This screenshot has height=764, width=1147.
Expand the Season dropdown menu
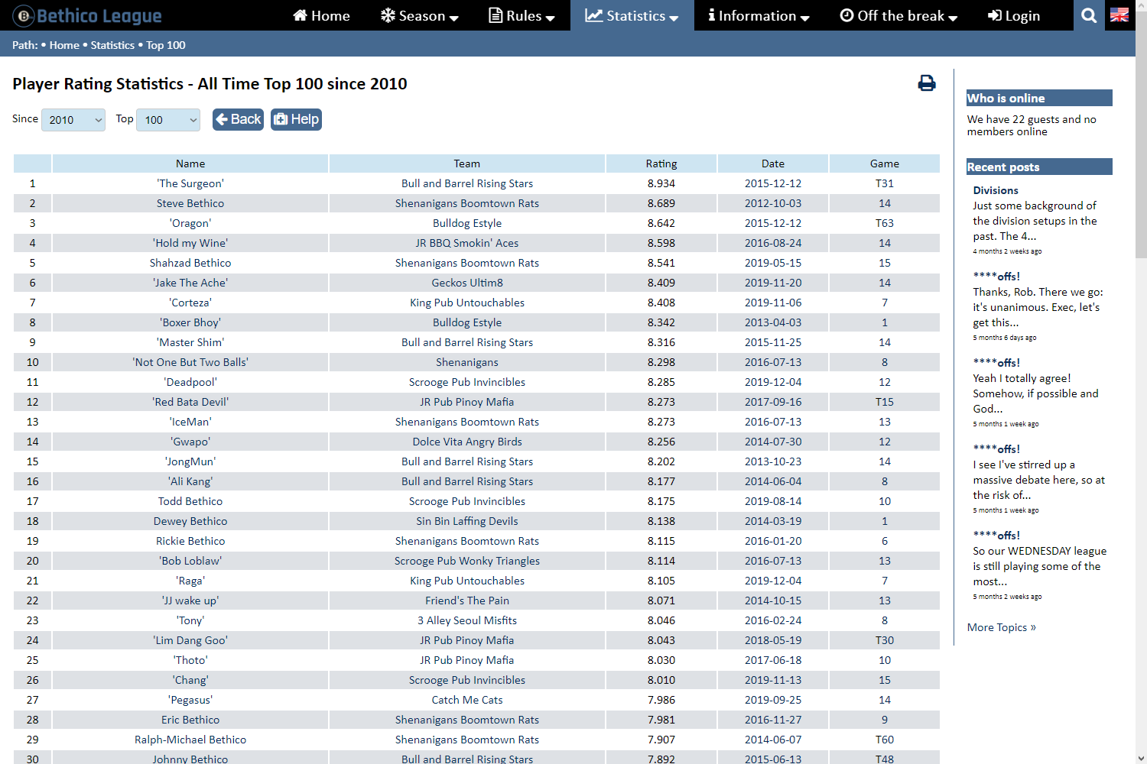(419, 15)
